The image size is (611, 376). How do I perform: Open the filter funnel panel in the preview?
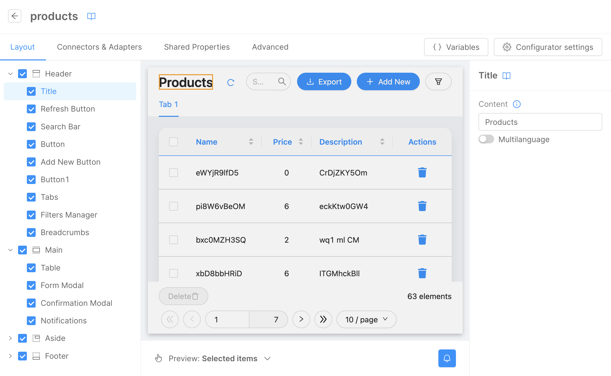tap(438, 81)
